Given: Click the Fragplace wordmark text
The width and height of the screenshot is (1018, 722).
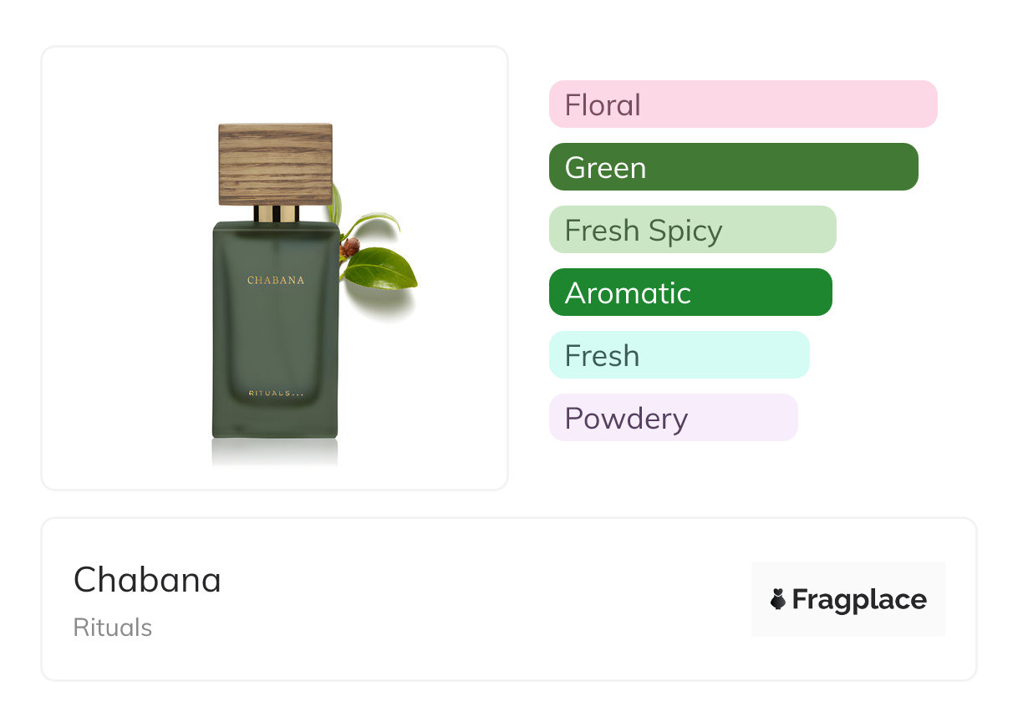Looking at the screenshot, I should tap(859, 599).
